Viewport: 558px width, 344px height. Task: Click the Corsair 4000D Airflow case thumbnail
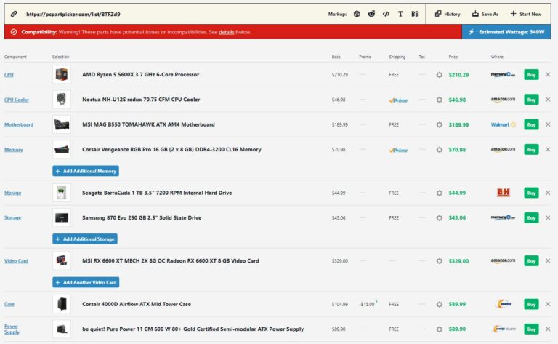[x=62, y=304]
